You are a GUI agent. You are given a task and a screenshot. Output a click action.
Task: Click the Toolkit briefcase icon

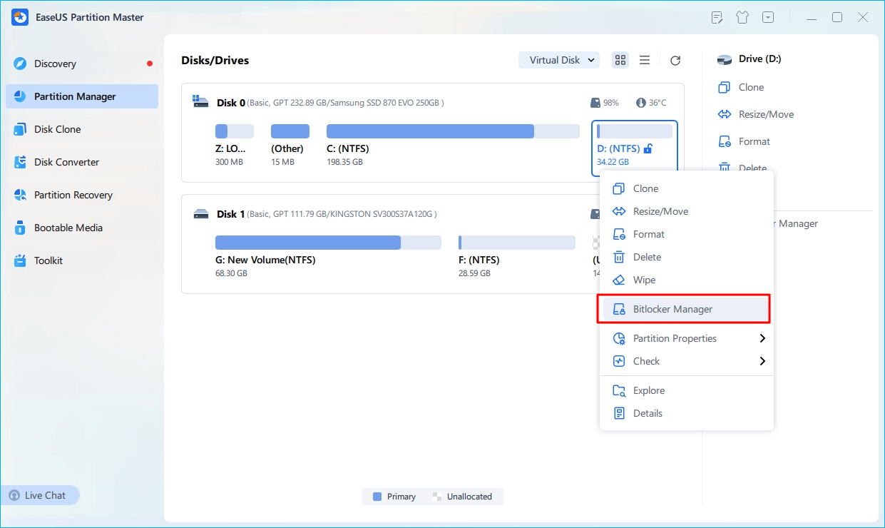coord(20,260)
